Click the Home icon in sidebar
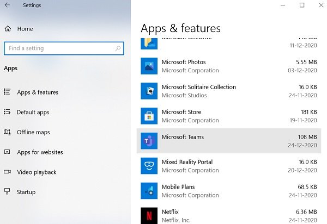 coord(8,29)
